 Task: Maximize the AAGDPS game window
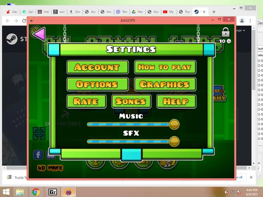220,19
